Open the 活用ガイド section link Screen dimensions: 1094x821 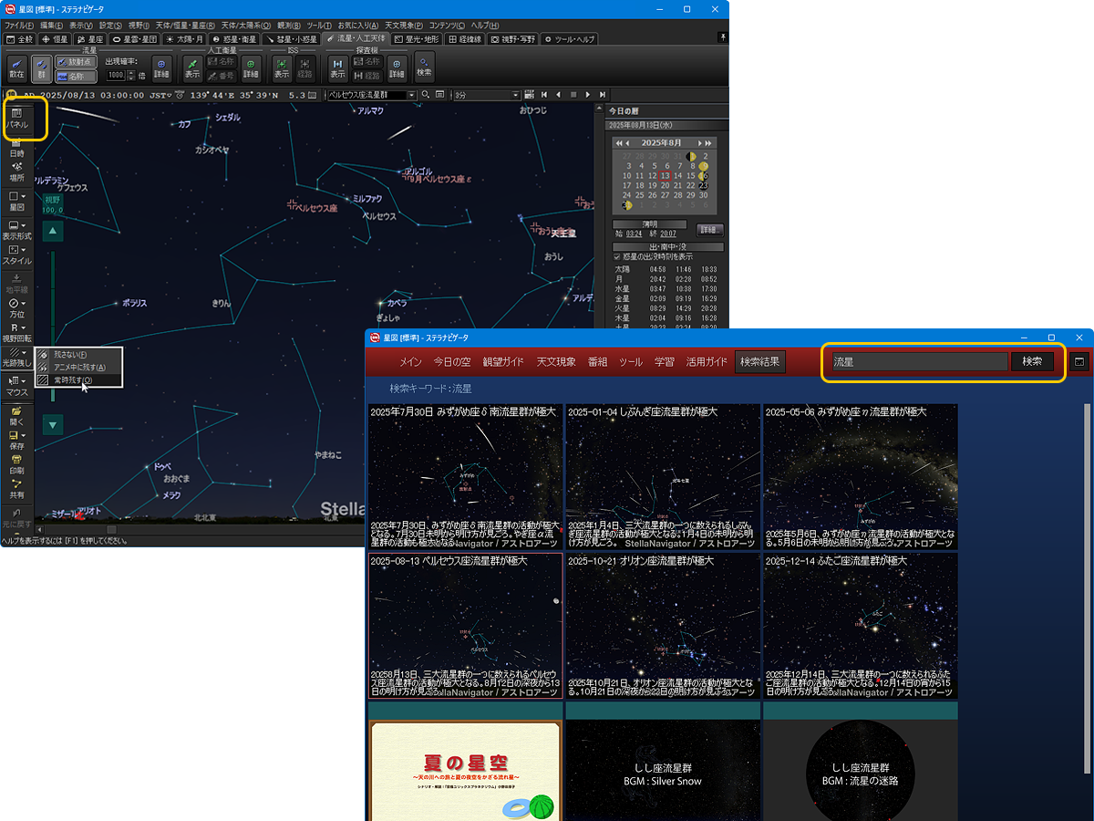point(707,362)
